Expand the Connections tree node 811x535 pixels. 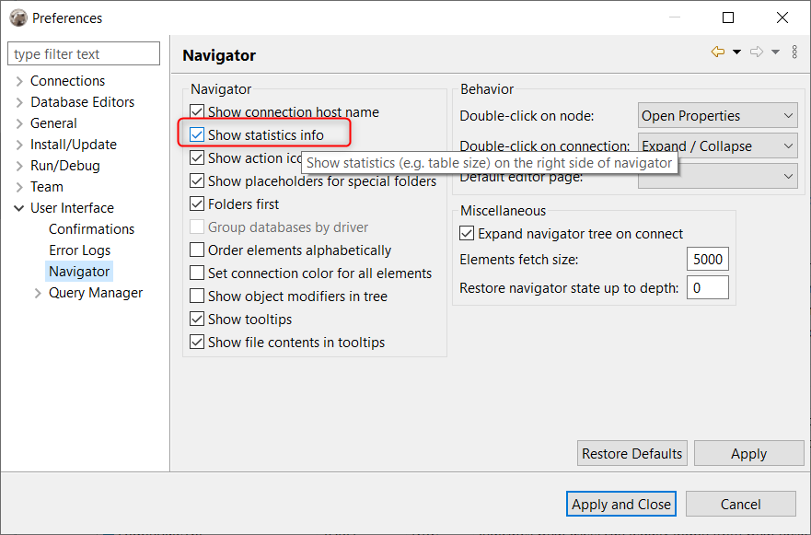pyautogui.click(x=19, y=80)
